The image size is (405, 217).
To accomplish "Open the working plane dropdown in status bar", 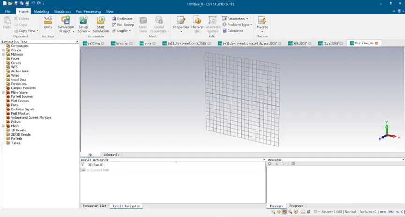I will [x=317, y=212].
